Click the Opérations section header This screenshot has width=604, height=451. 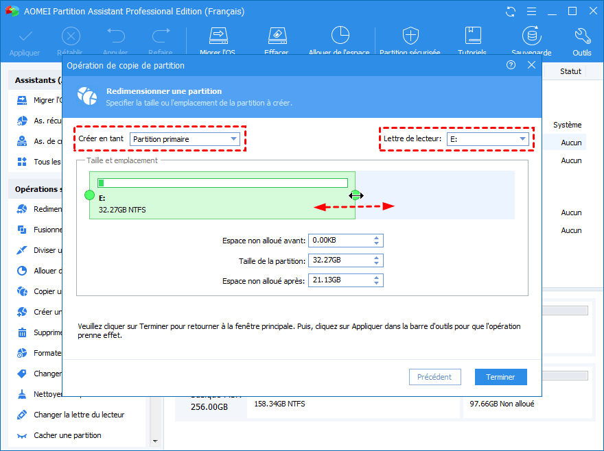click(x=36, y=189)
